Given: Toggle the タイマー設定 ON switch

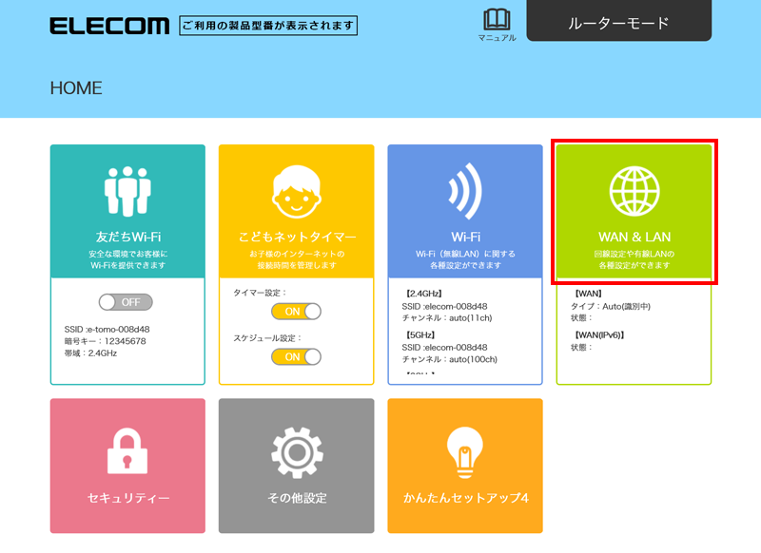Looking at the screenshot, I should tap(296, 312).
